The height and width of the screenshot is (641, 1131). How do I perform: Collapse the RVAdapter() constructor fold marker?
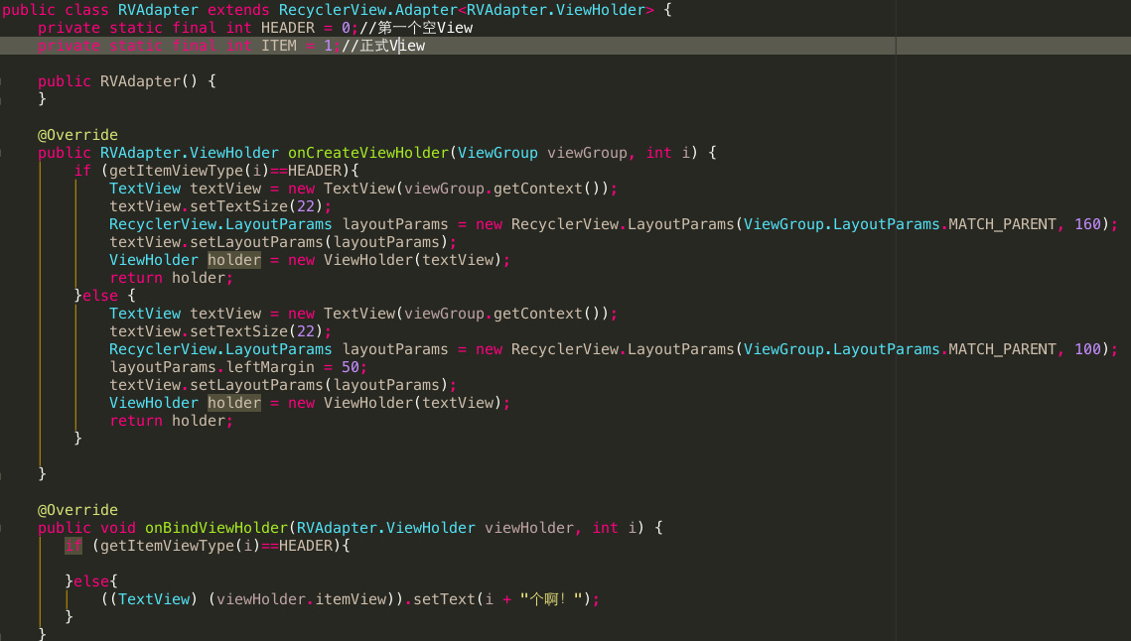[x=3, y=81]
